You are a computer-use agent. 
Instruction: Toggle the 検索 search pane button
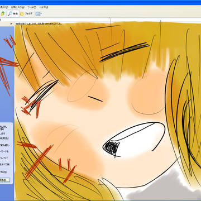pyautogui.click(x=13, y=13)
